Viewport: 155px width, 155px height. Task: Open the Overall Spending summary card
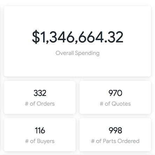[x=77, y=41]
